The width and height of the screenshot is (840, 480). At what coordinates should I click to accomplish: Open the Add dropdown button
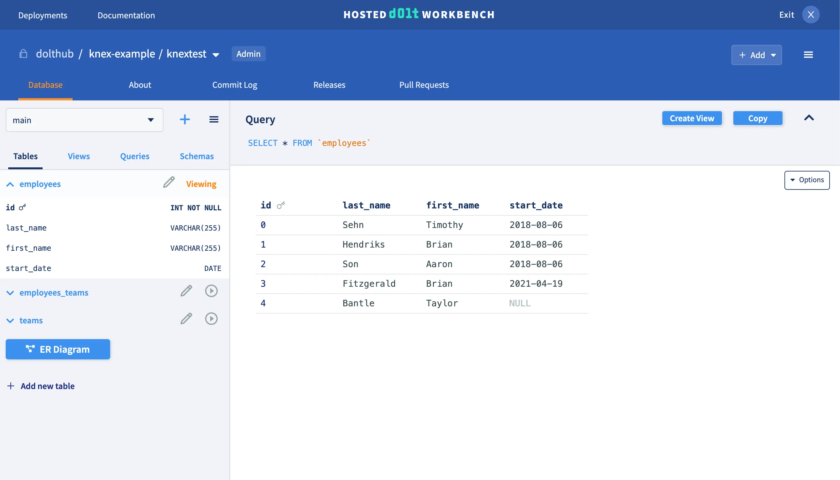click(756, 55)
